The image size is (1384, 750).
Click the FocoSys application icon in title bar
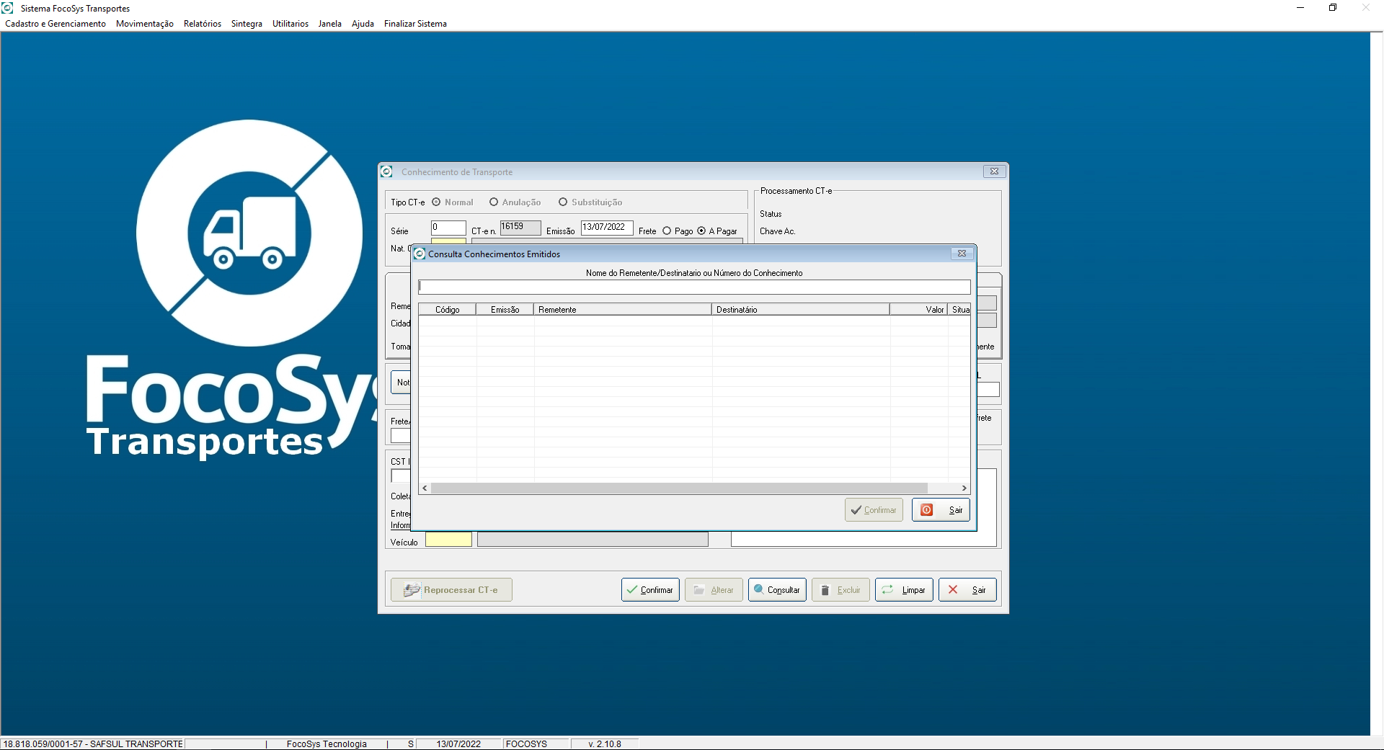pyautogui.click(x=8, y=8)
